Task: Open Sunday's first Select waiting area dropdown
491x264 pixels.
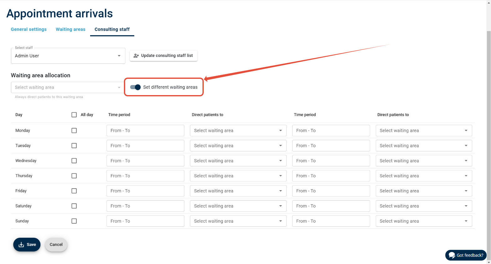Action: coord(238,221)
